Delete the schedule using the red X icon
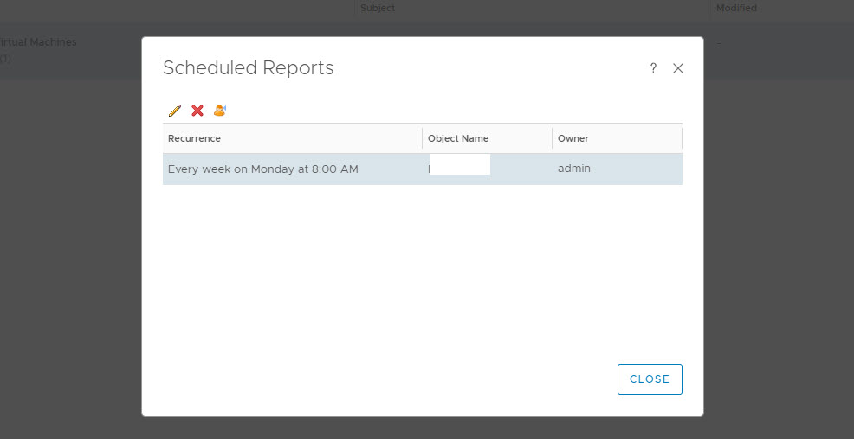 pyautogui.click(x=197, y=111)
